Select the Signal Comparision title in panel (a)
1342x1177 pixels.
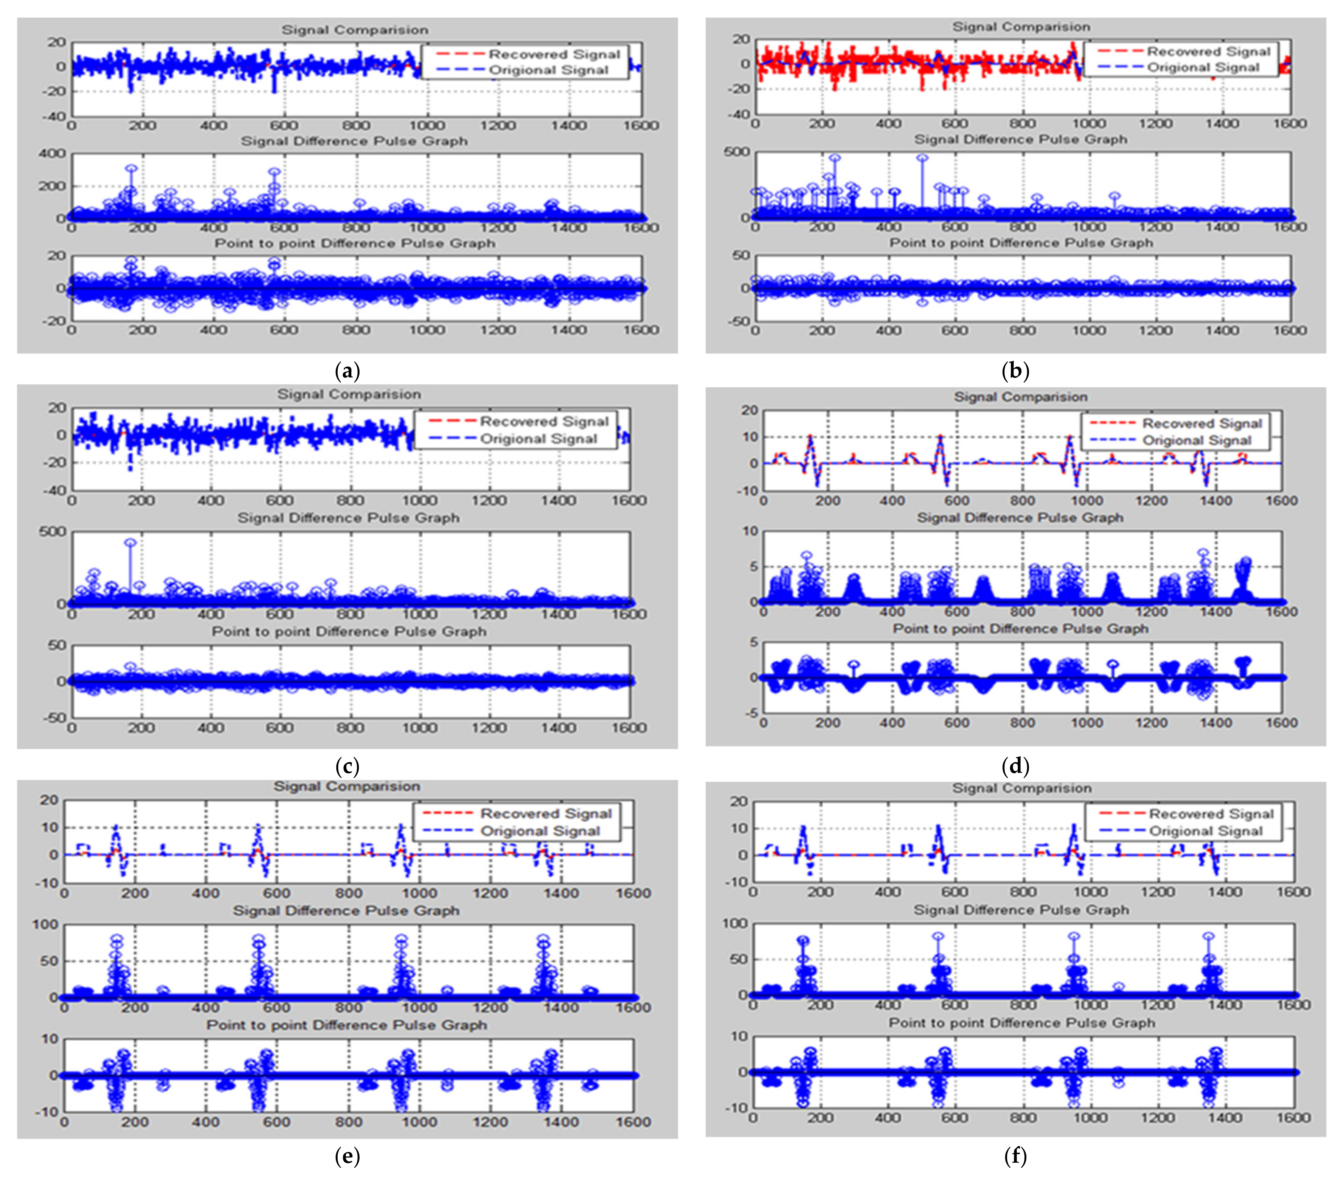coord(355,30)
